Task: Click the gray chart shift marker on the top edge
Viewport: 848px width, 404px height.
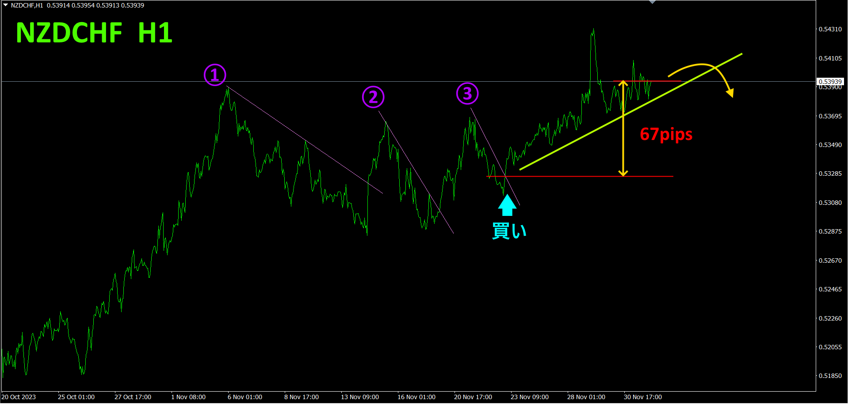Action: click(x=652, y=2)
